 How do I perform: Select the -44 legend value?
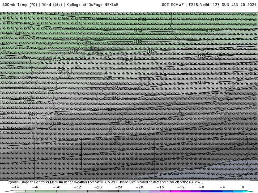point(15,187)
